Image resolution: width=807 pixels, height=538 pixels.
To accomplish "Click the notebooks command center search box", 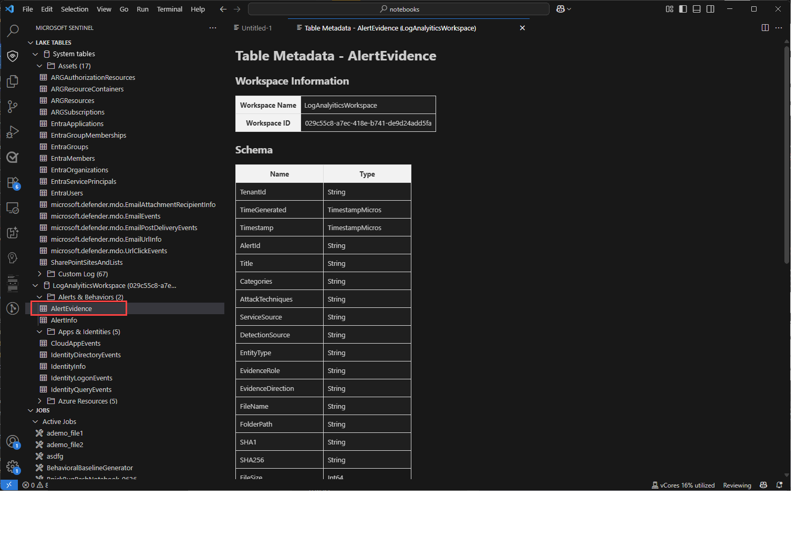I will [399, 9].
